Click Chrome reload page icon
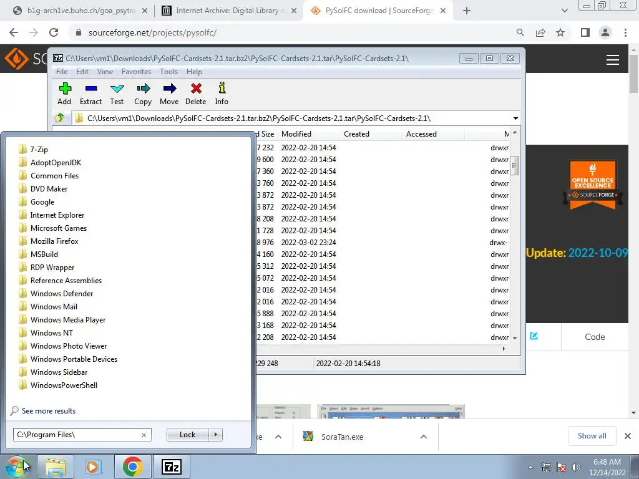Image resolution: width=639 pixels, height=479 pixels. 54,32
